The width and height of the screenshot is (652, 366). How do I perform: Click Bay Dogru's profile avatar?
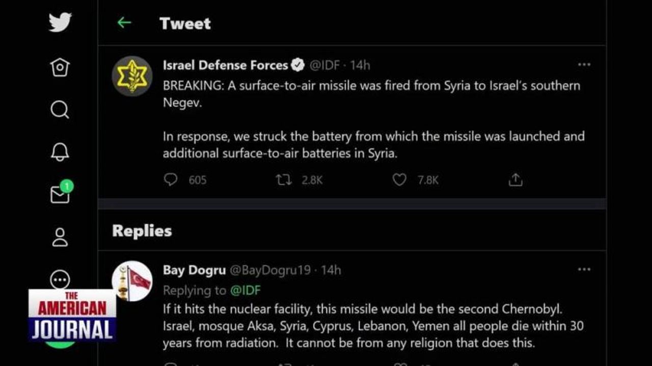point(132,281)
